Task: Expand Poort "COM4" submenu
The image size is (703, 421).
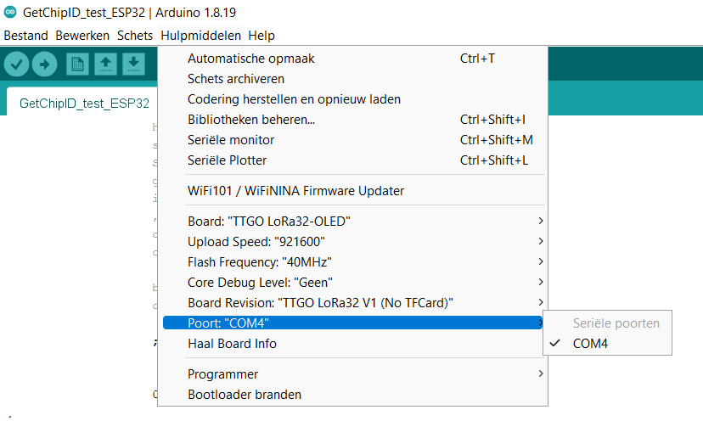Action: (353, 323)
